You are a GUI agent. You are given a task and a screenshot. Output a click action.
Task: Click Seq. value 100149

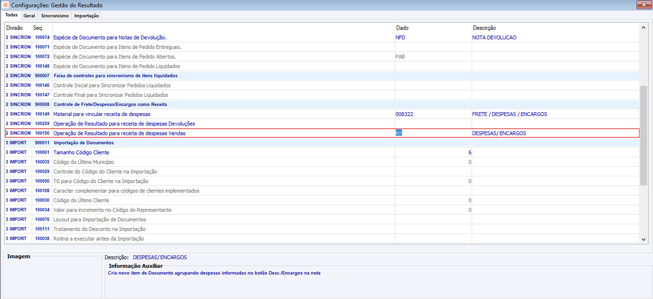pos(42,114)
